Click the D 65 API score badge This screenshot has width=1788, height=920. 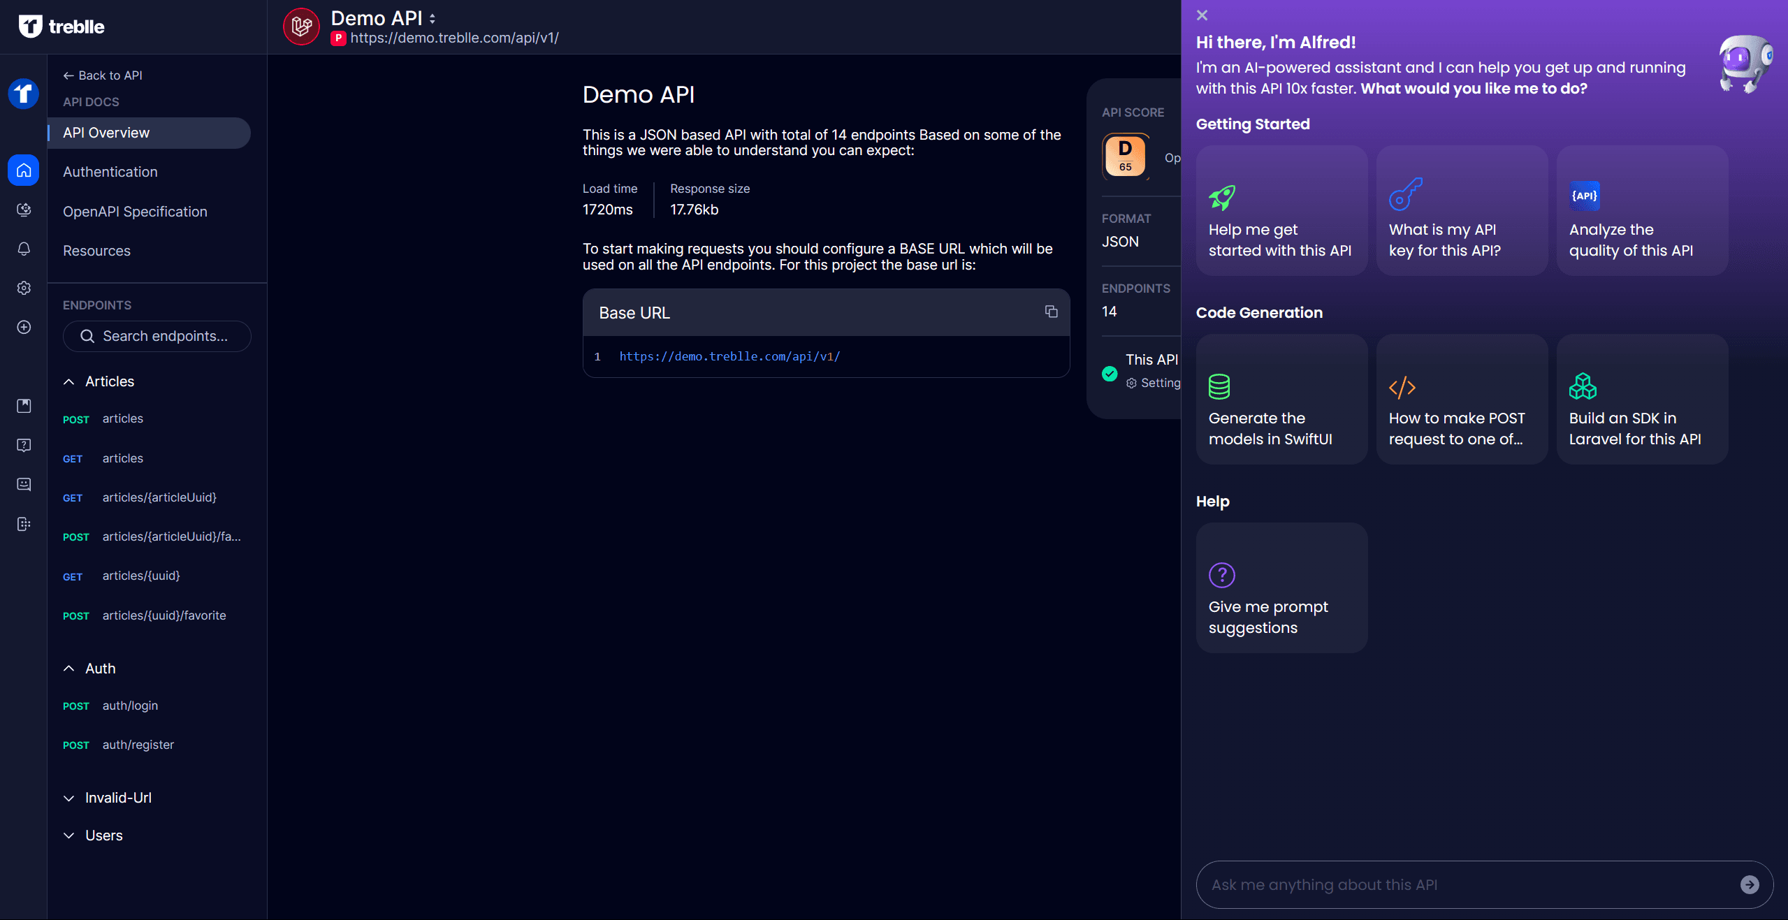pyautogui.click(x=1125, y=156)
